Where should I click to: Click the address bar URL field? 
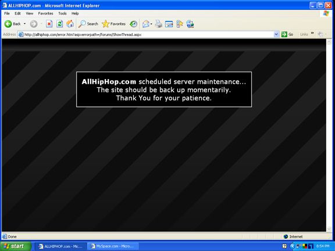click(x=146, y=34)
